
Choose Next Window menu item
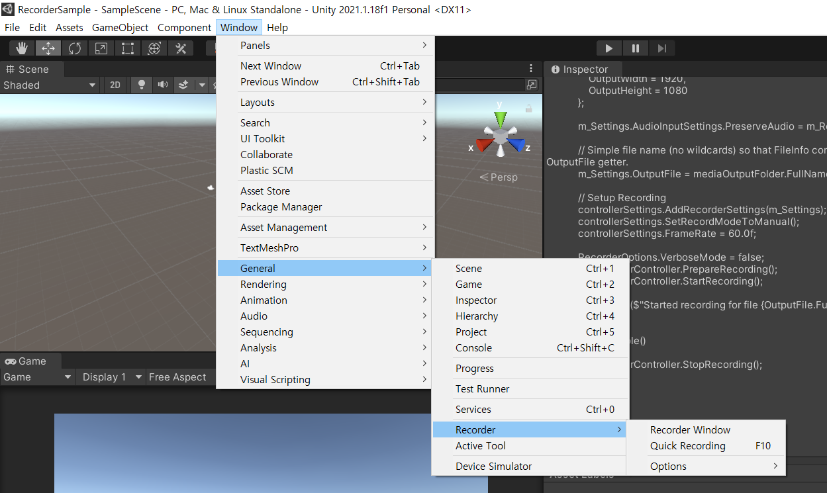(325, 66)
